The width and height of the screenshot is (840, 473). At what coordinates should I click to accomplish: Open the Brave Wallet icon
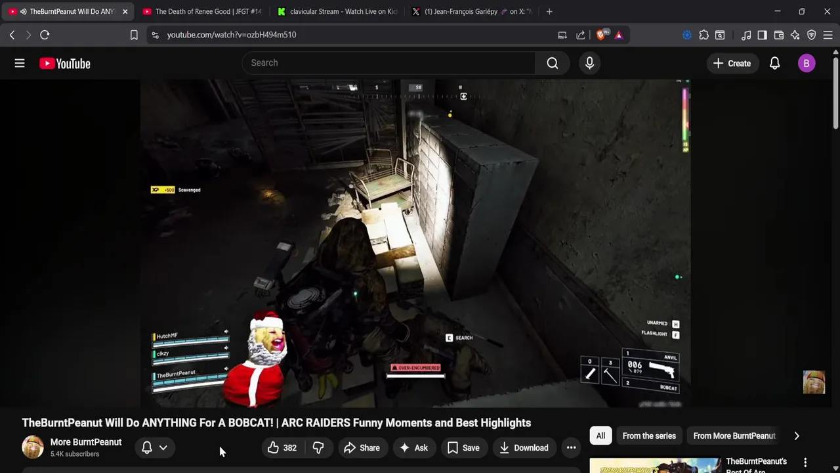pyautogui.click(x=779, y=35)
